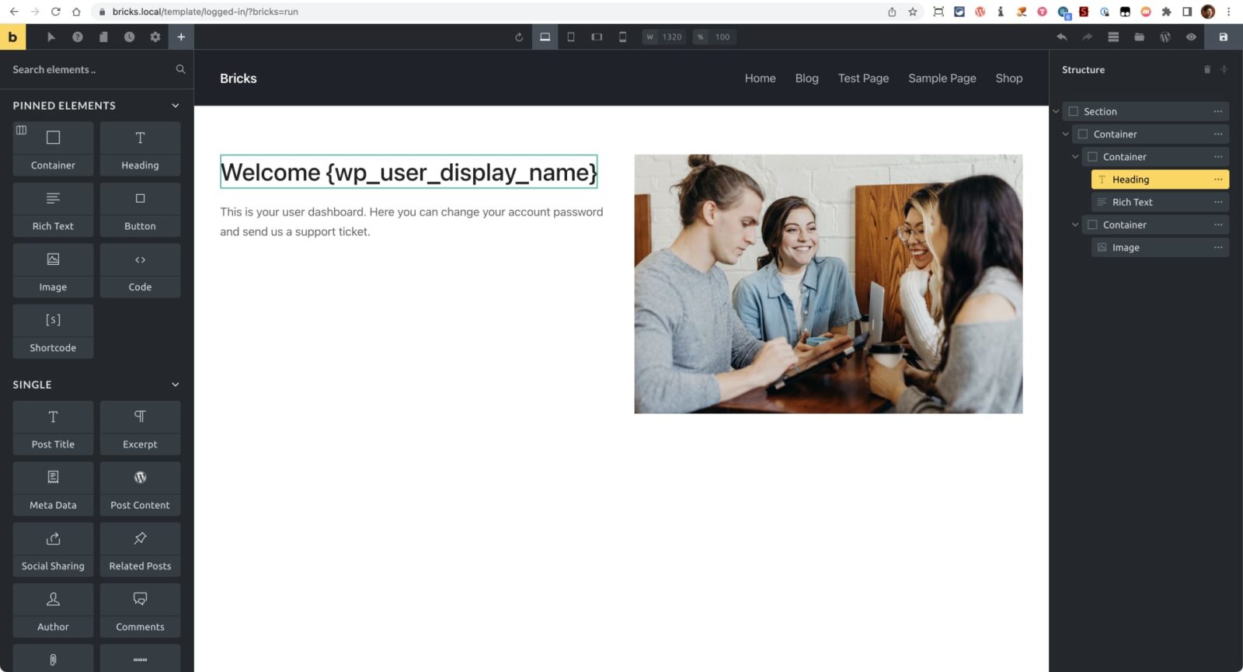Delete all elements with Structure trash icon
This screenshot has height=672, width=1243.
1206,70
